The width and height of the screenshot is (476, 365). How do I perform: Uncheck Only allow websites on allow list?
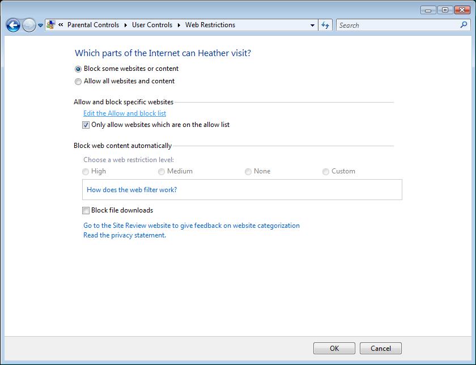click(x=86, y=125)
